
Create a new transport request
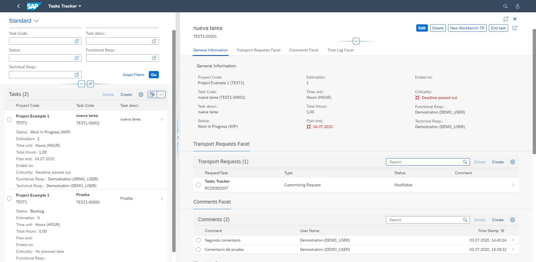click(x=498, y=162)
